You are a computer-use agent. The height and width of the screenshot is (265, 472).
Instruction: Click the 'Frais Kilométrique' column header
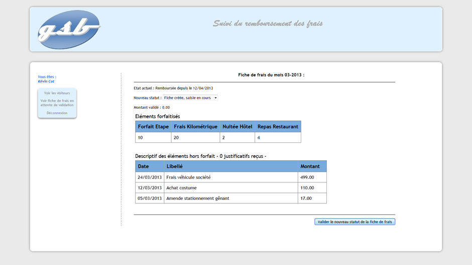(196, 127)
